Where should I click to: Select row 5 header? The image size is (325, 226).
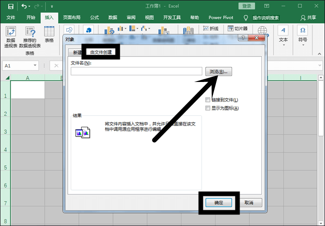(5, 162)
